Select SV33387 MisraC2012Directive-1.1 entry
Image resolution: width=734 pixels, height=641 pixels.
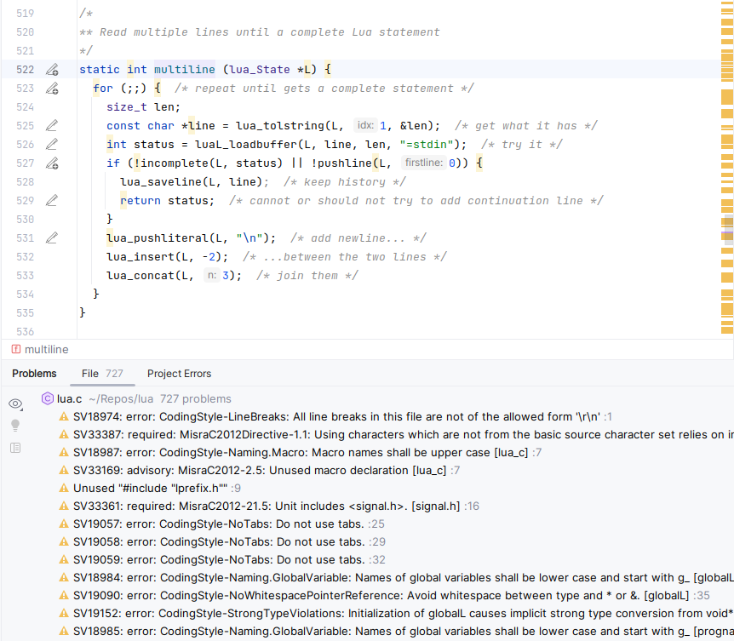[396, 435]
